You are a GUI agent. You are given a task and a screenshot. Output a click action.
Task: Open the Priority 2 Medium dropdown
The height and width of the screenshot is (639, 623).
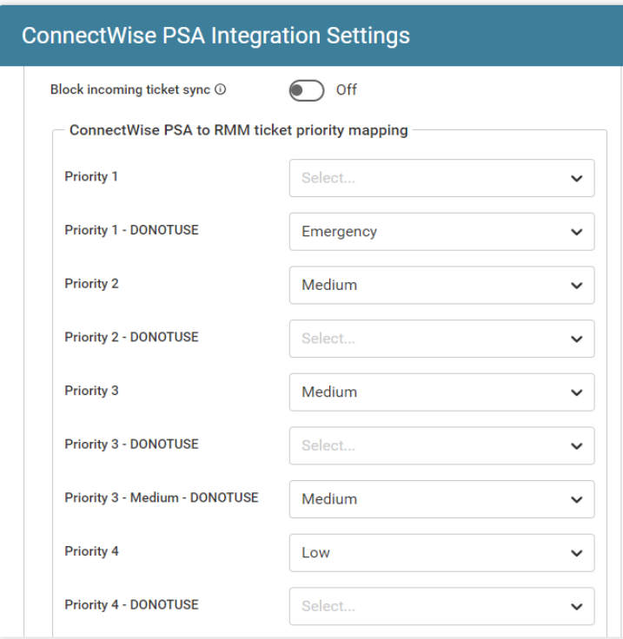441,285
